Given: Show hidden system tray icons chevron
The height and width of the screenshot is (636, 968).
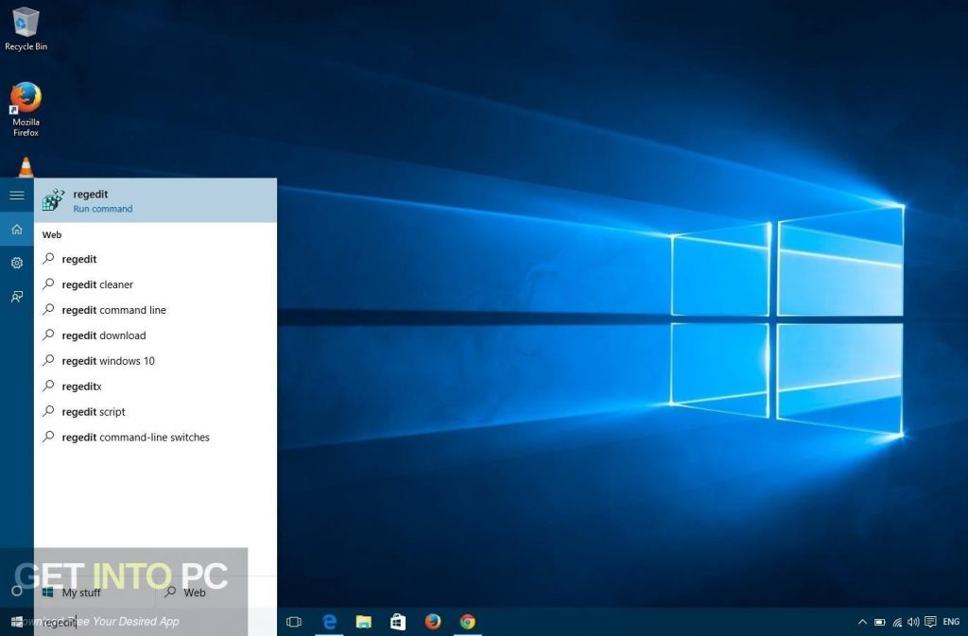Looking at the screenshot, I should [862, 622].
